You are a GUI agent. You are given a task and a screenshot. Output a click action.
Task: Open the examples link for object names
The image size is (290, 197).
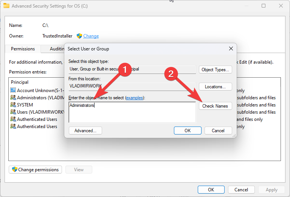135,98
